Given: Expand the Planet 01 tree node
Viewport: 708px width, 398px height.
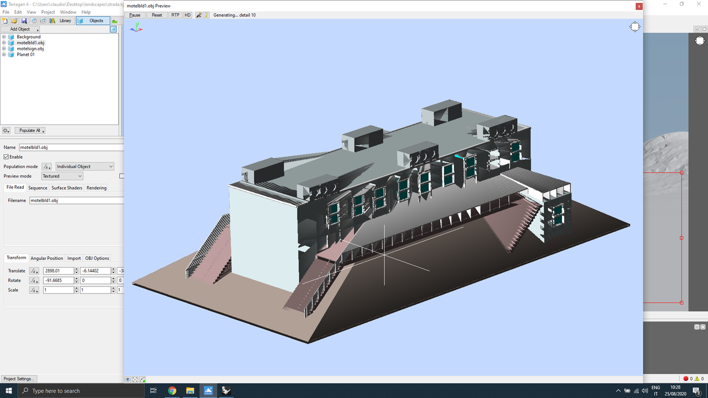Looking at the screenshot, I should click(3, 54).
